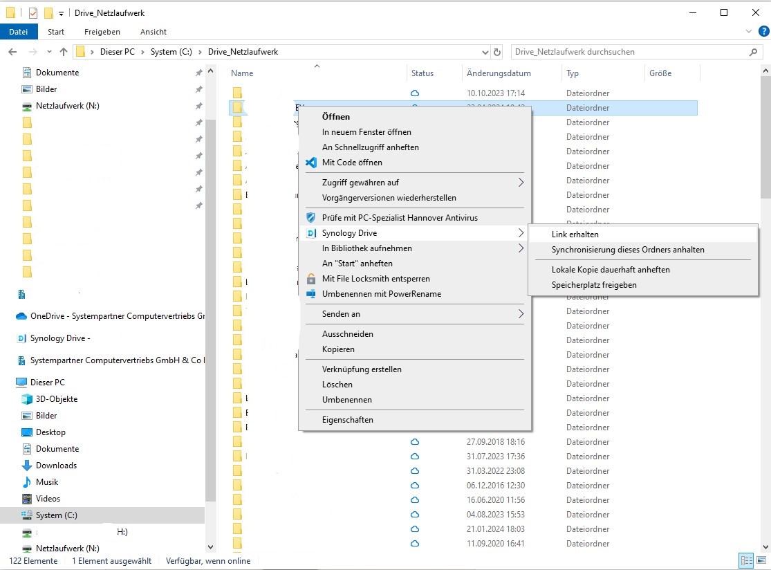Switch to details view via status bar
The height and width of the screenshot is (570, 771).
[746, 560]
